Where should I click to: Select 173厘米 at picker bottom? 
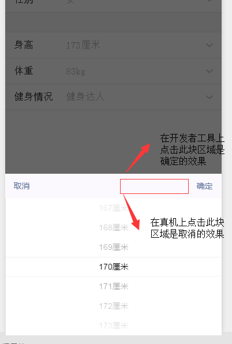point(114,326)
